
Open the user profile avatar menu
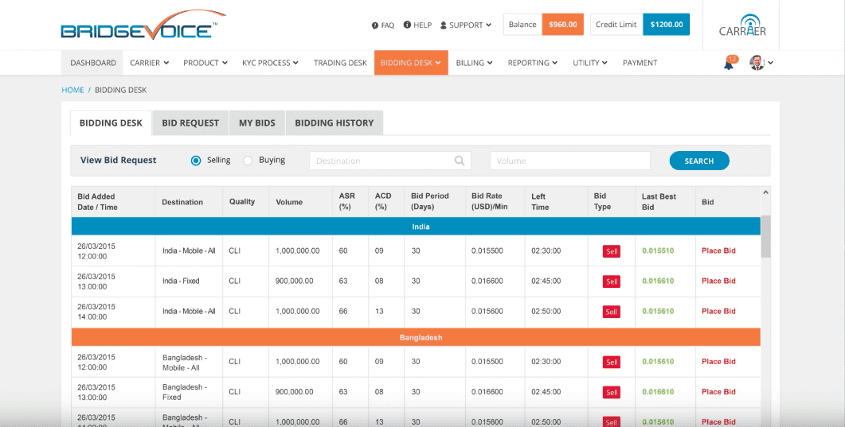(757, 63)
